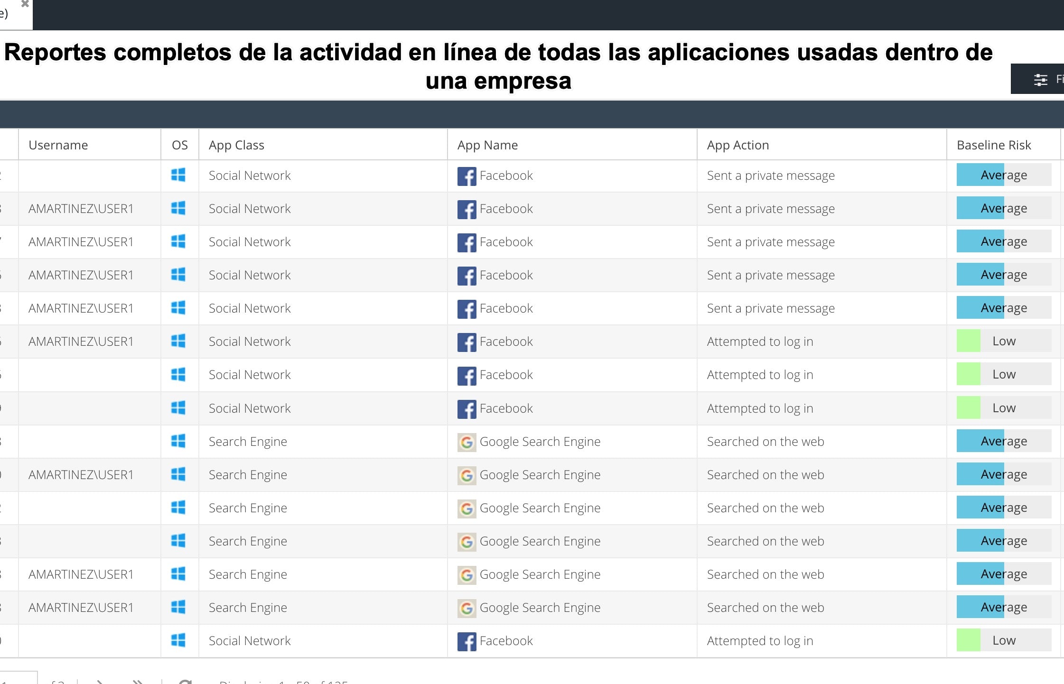Click the first 'Searched on the web' action
Viewport: 1064px width, 684px height.
(x=765, y=442)
